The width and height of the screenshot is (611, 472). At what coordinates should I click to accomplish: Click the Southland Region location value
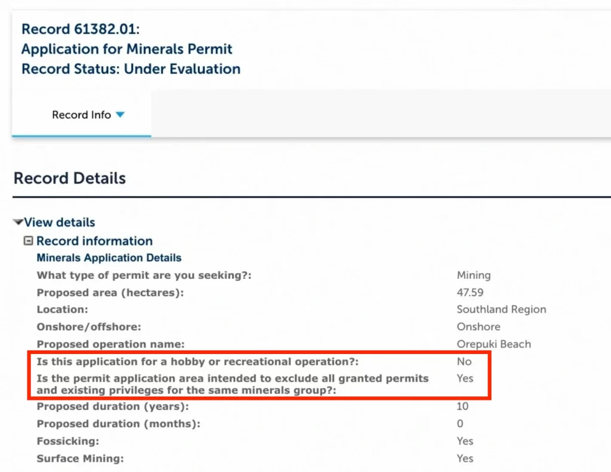[501, 309]
